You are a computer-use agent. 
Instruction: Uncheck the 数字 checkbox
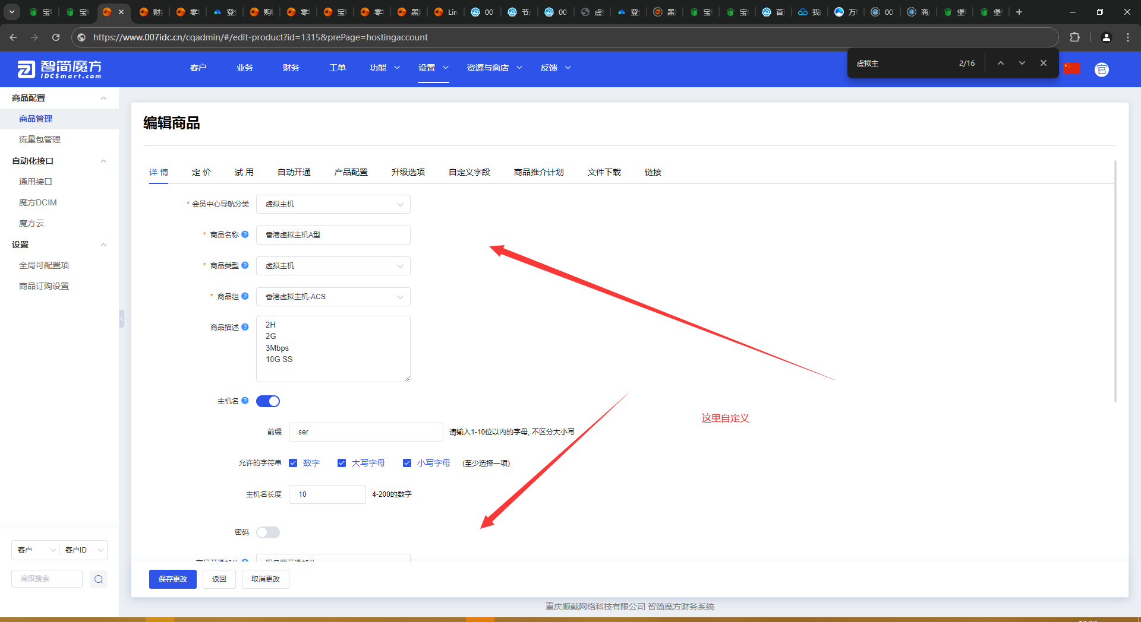click(x=293, y=463)
